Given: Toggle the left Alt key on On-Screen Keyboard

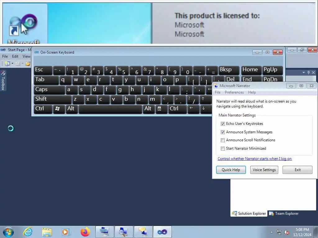Looking at the screenshot, I should click(72, 109).
